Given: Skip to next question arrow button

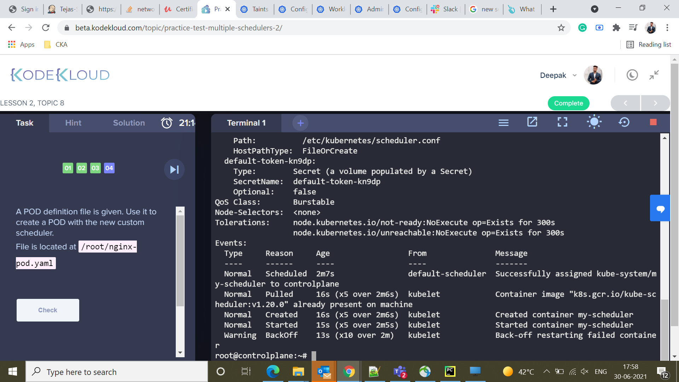Looking at the screenshot, I should (x=174, y=169).
